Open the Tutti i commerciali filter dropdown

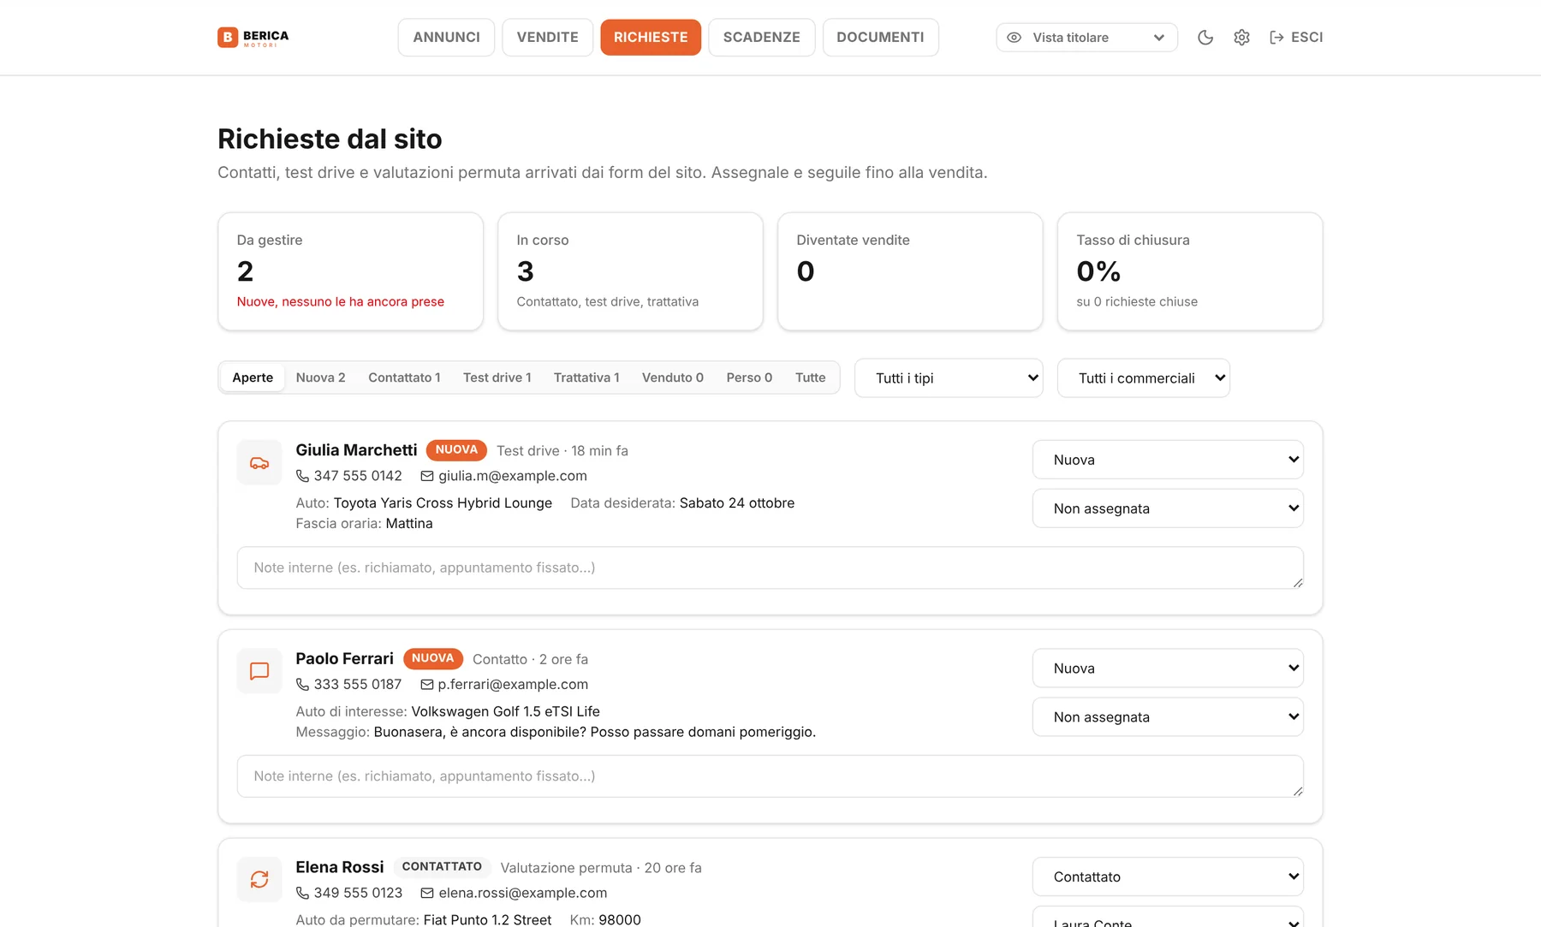point(1144,377)
